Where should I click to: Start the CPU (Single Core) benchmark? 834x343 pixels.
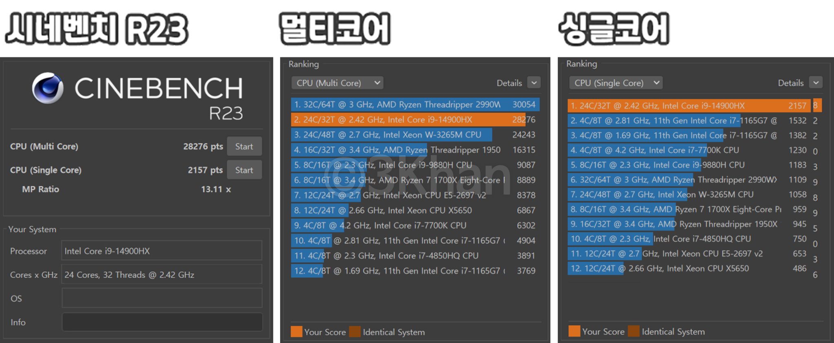[x=244, y=170]
